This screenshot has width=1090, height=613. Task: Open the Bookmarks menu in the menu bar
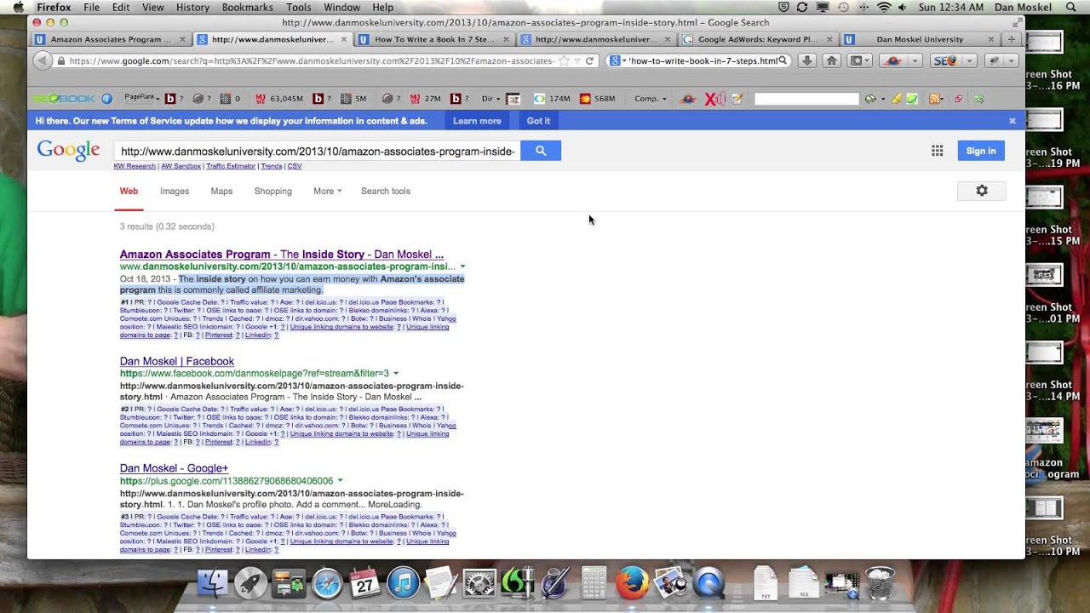pyautogui.click(x=248, y=7)
